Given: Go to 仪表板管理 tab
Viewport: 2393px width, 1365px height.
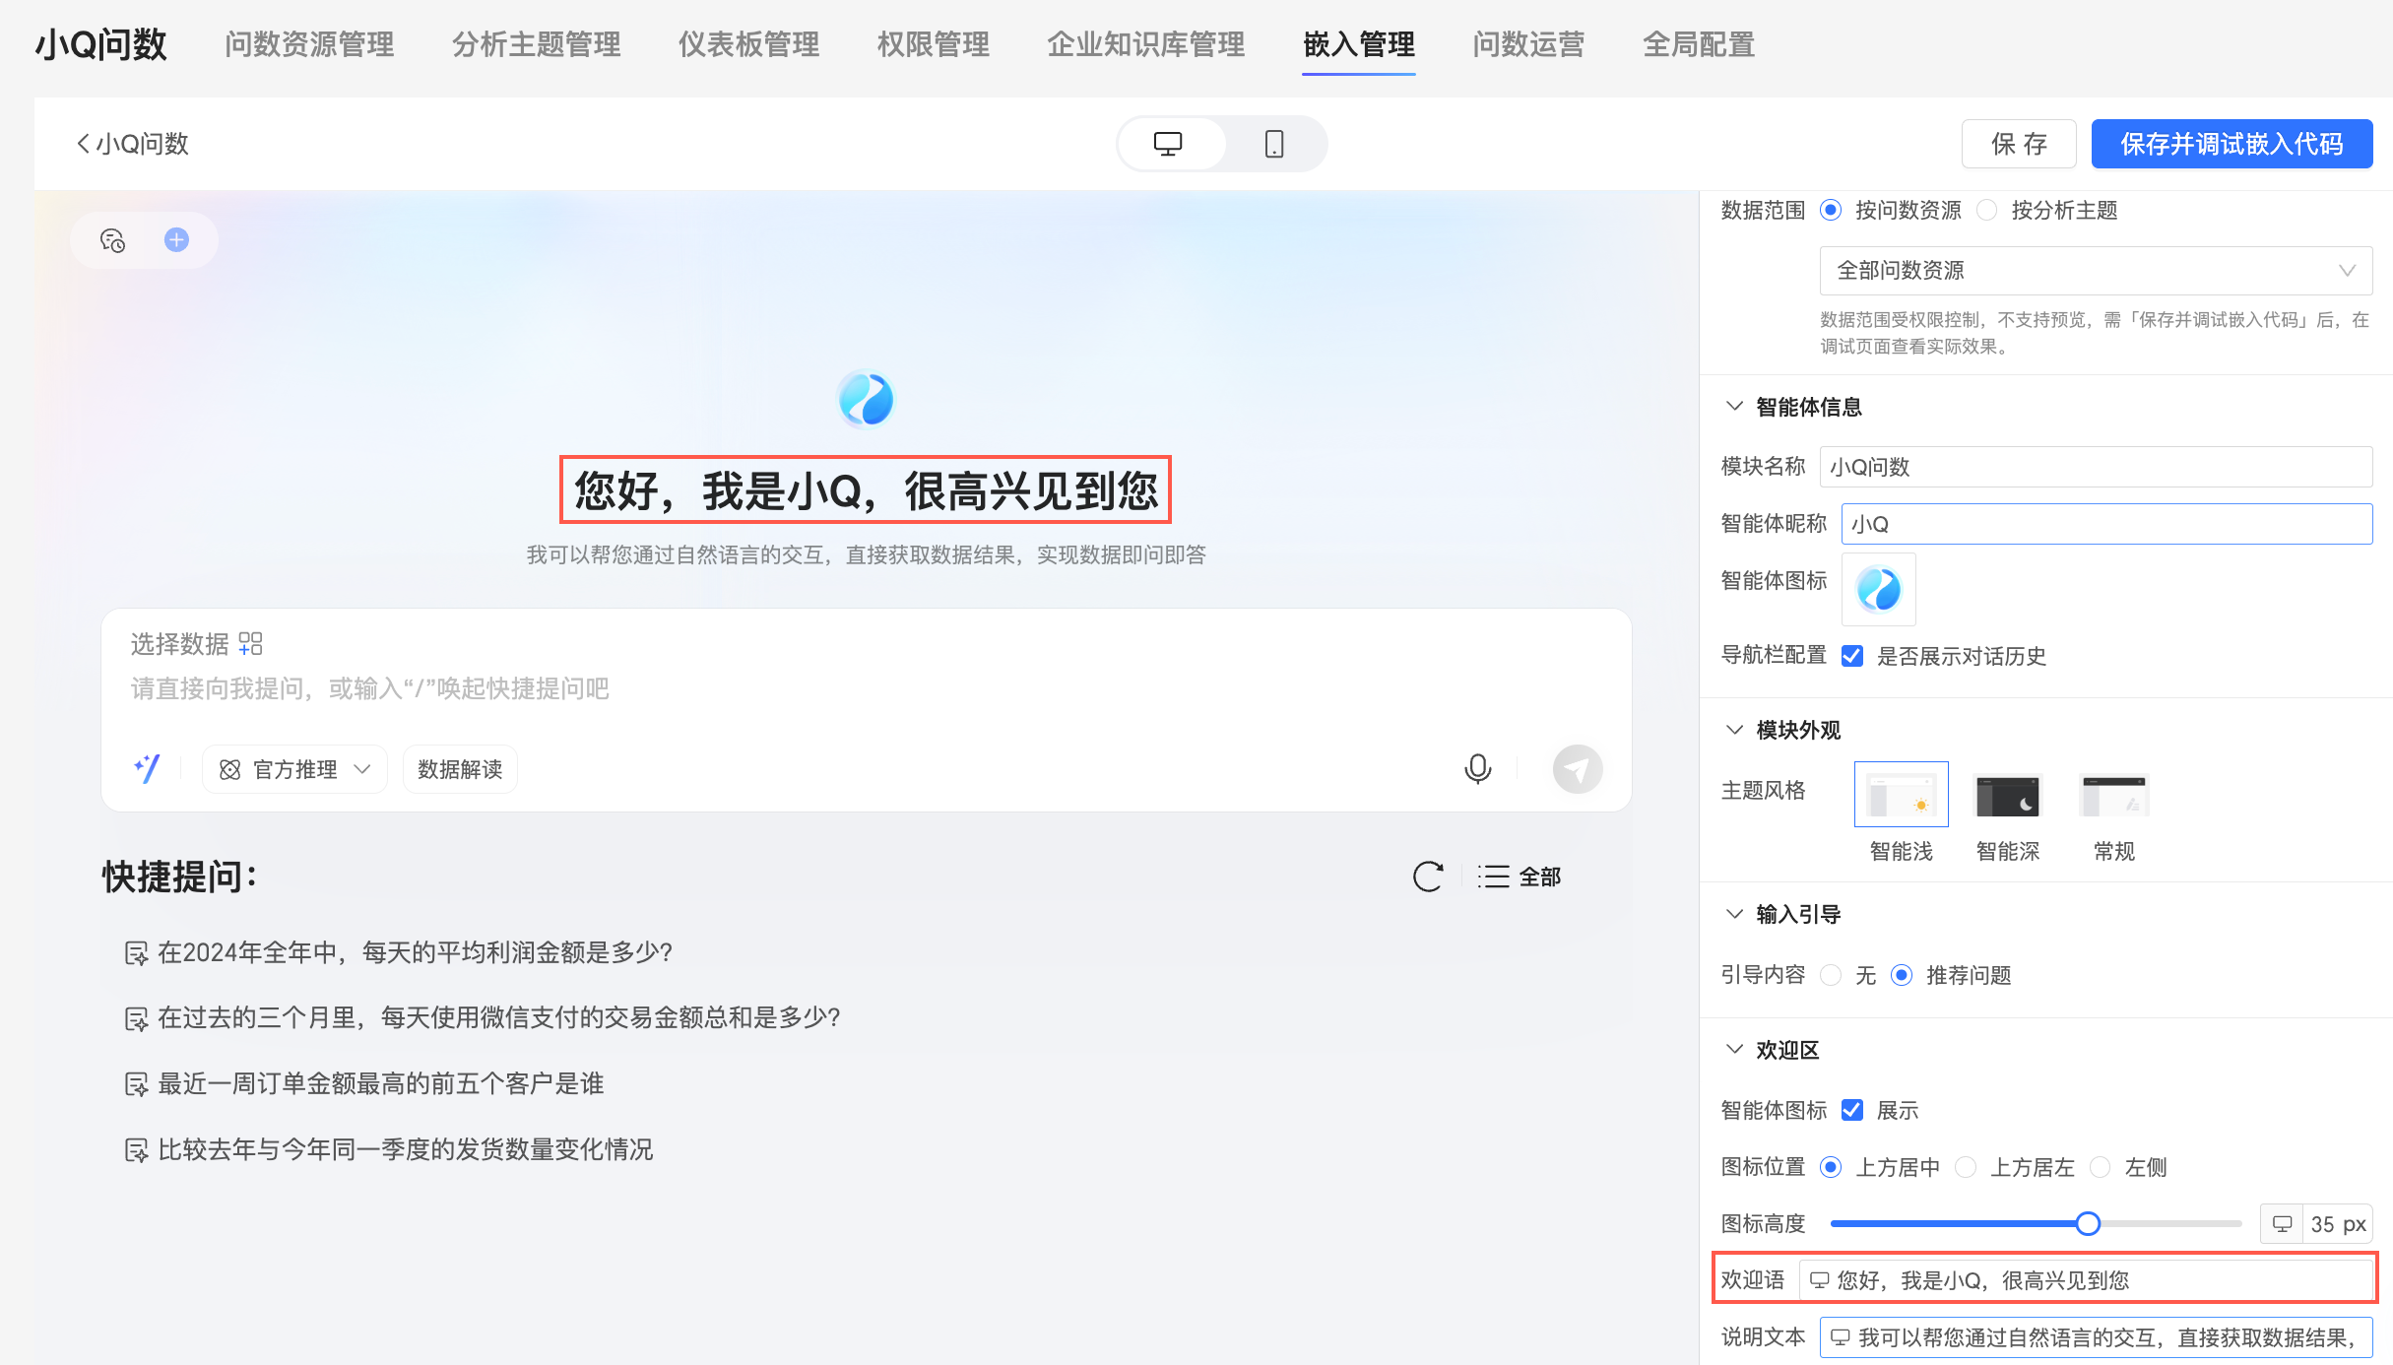Looking at the screenshot, I should [x=748, y=44].
